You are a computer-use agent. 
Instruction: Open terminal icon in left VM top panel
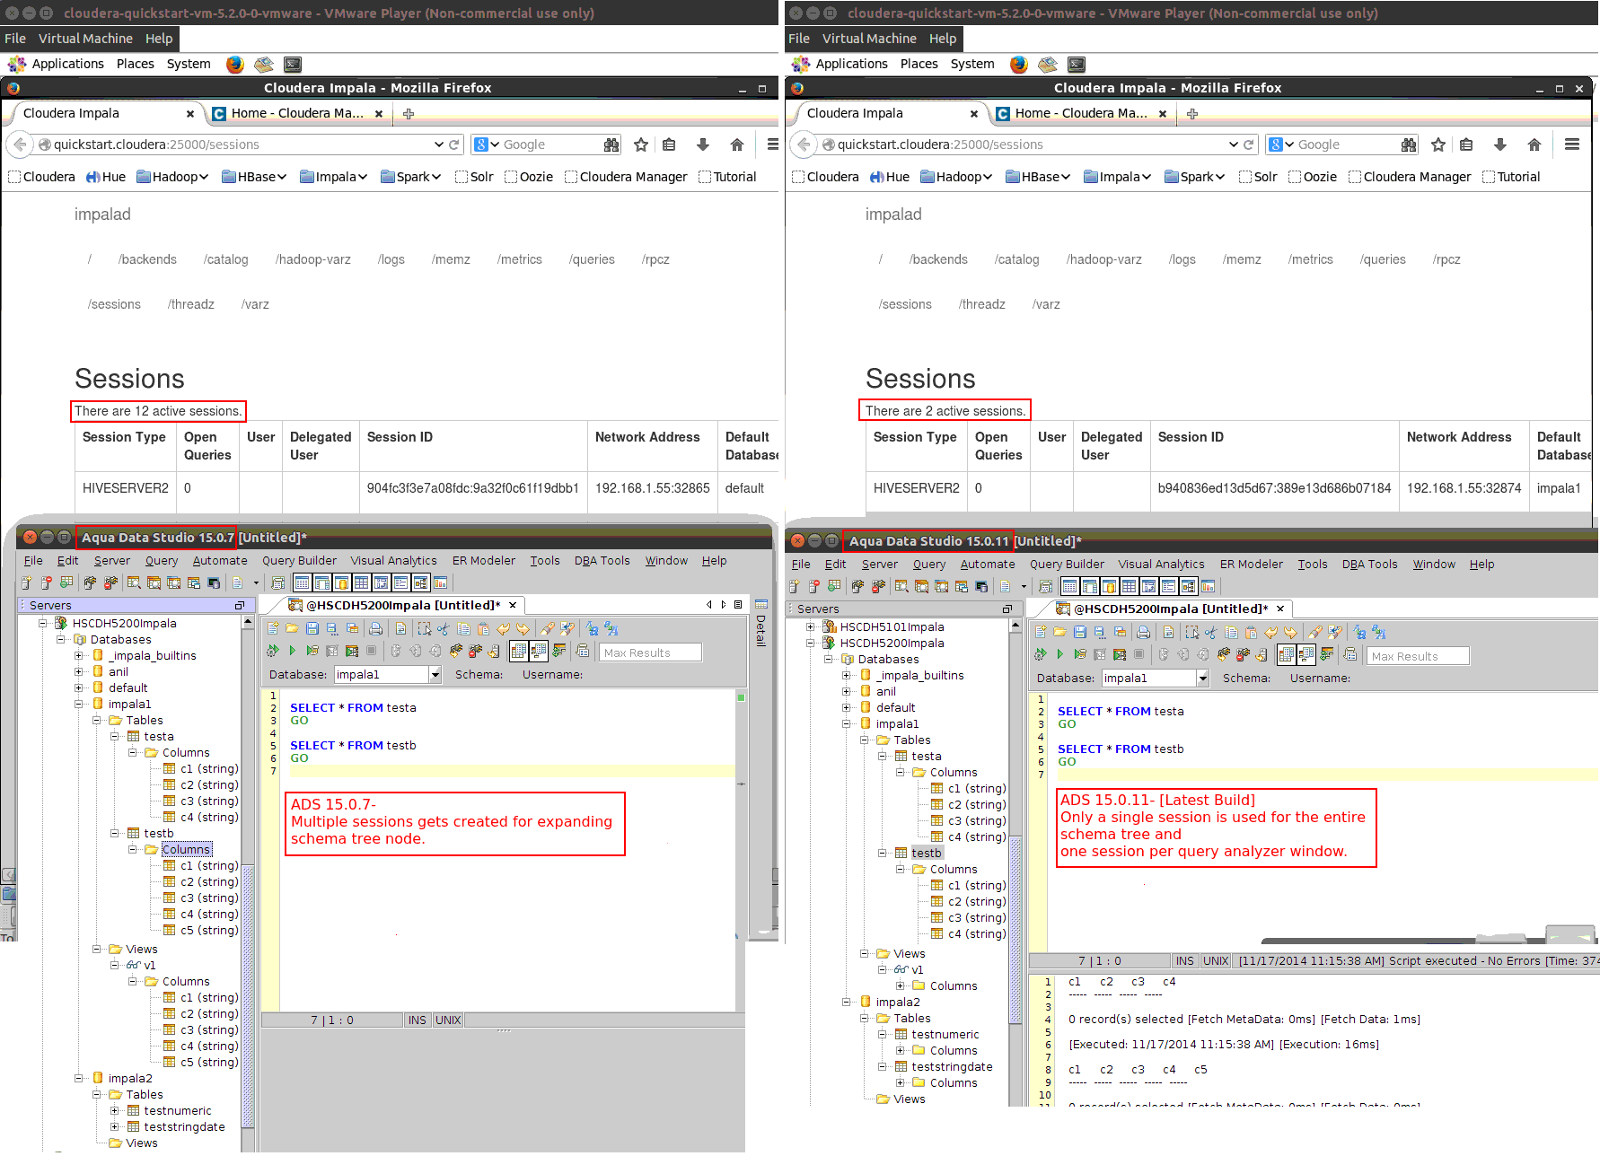click(x=293, y=65)
